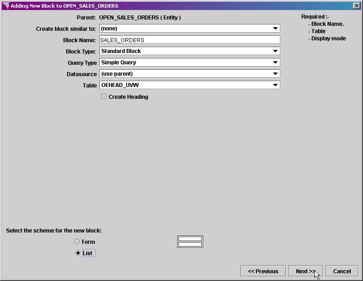Open the Table dropdown

275,85
